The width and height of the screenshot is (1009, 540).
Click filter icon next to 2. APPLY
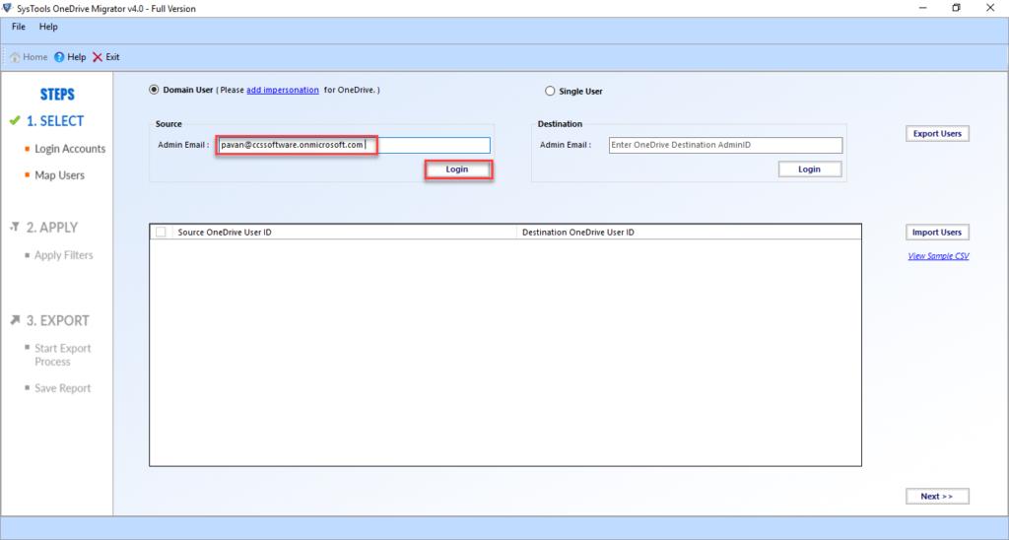[15, 227]
